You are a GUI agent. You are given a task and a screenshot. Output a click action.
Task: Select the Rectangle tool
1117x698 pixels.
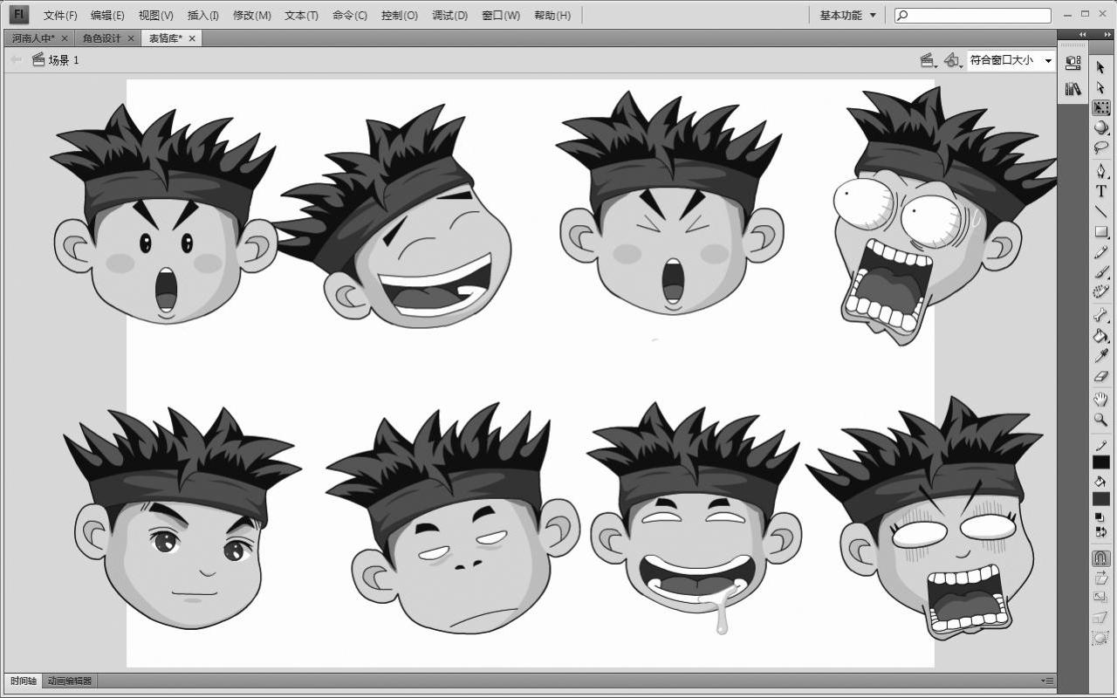point(1100,231)
